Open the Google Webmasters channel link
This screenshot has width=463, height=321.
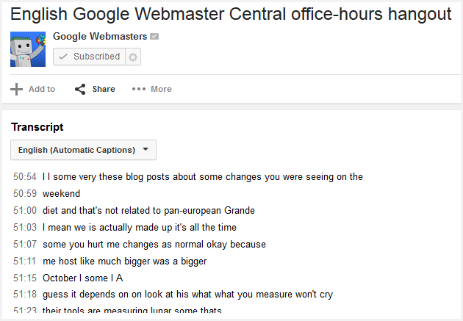(x=100, y=37)
